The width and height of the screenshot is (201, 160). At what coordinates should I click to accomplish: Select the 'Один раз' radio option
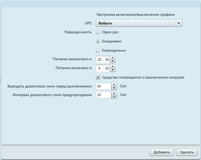click(98, 32)
